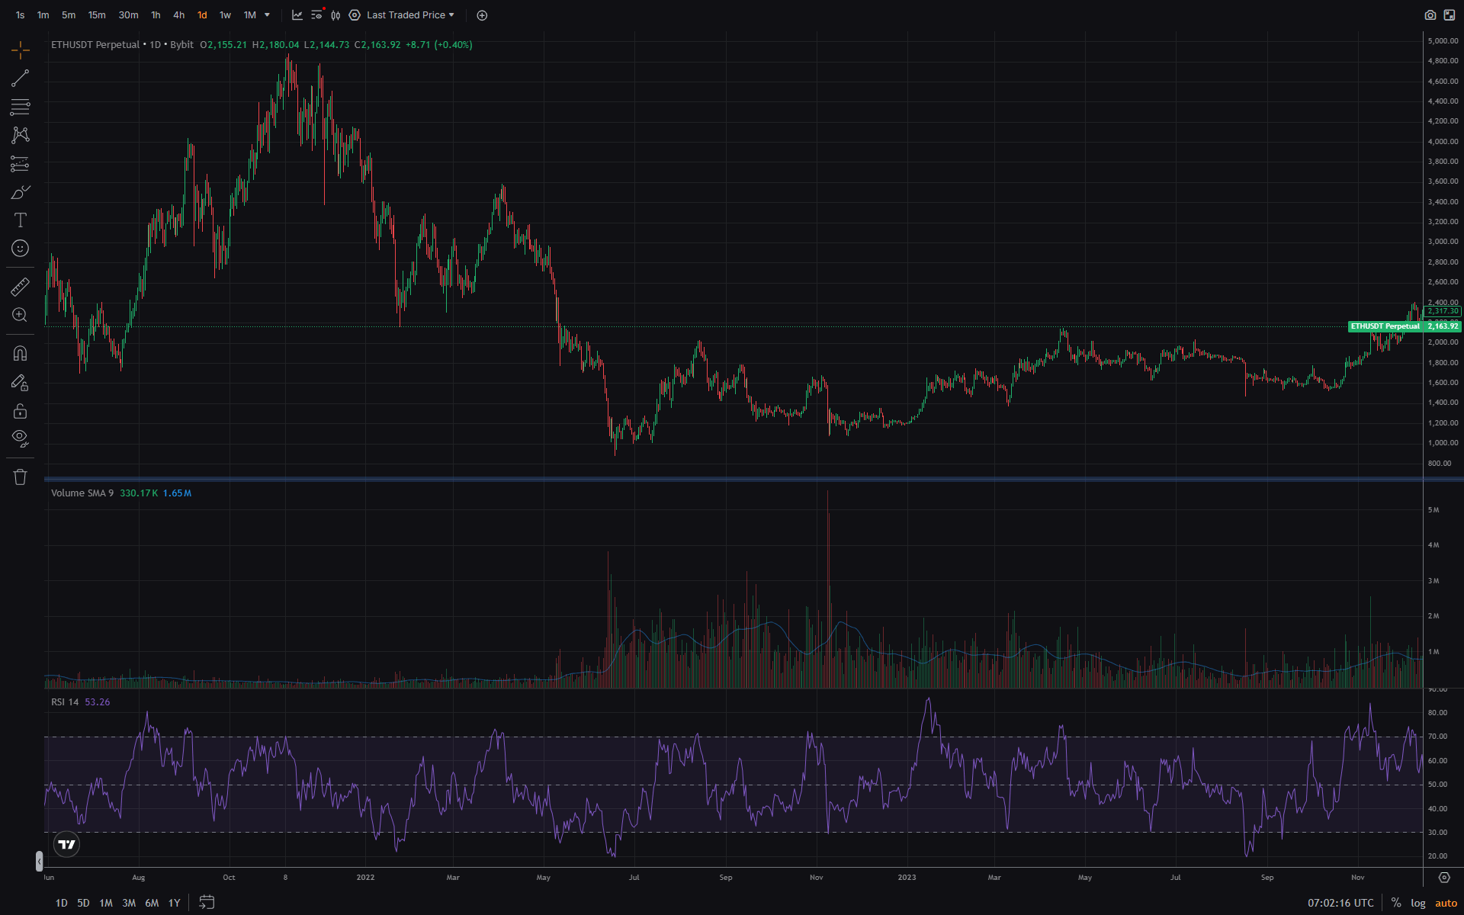Remove all drawings with the trash icon
Screen dimensions: 1464x915
[20, 477]
